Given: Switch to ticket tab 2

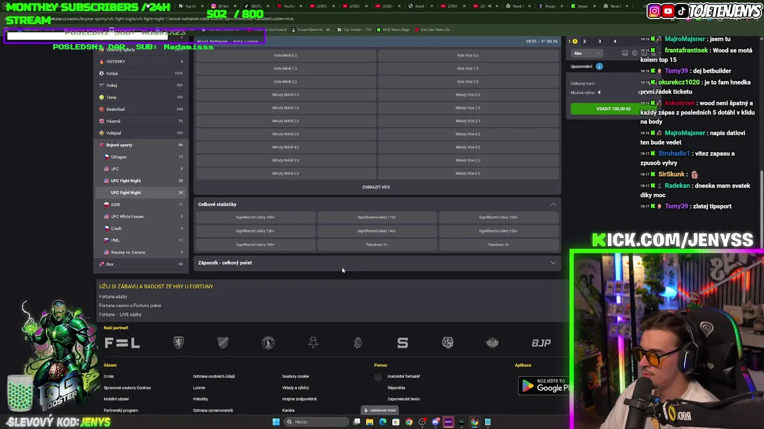Looking at the screenshot, I should tap(584, 41).
